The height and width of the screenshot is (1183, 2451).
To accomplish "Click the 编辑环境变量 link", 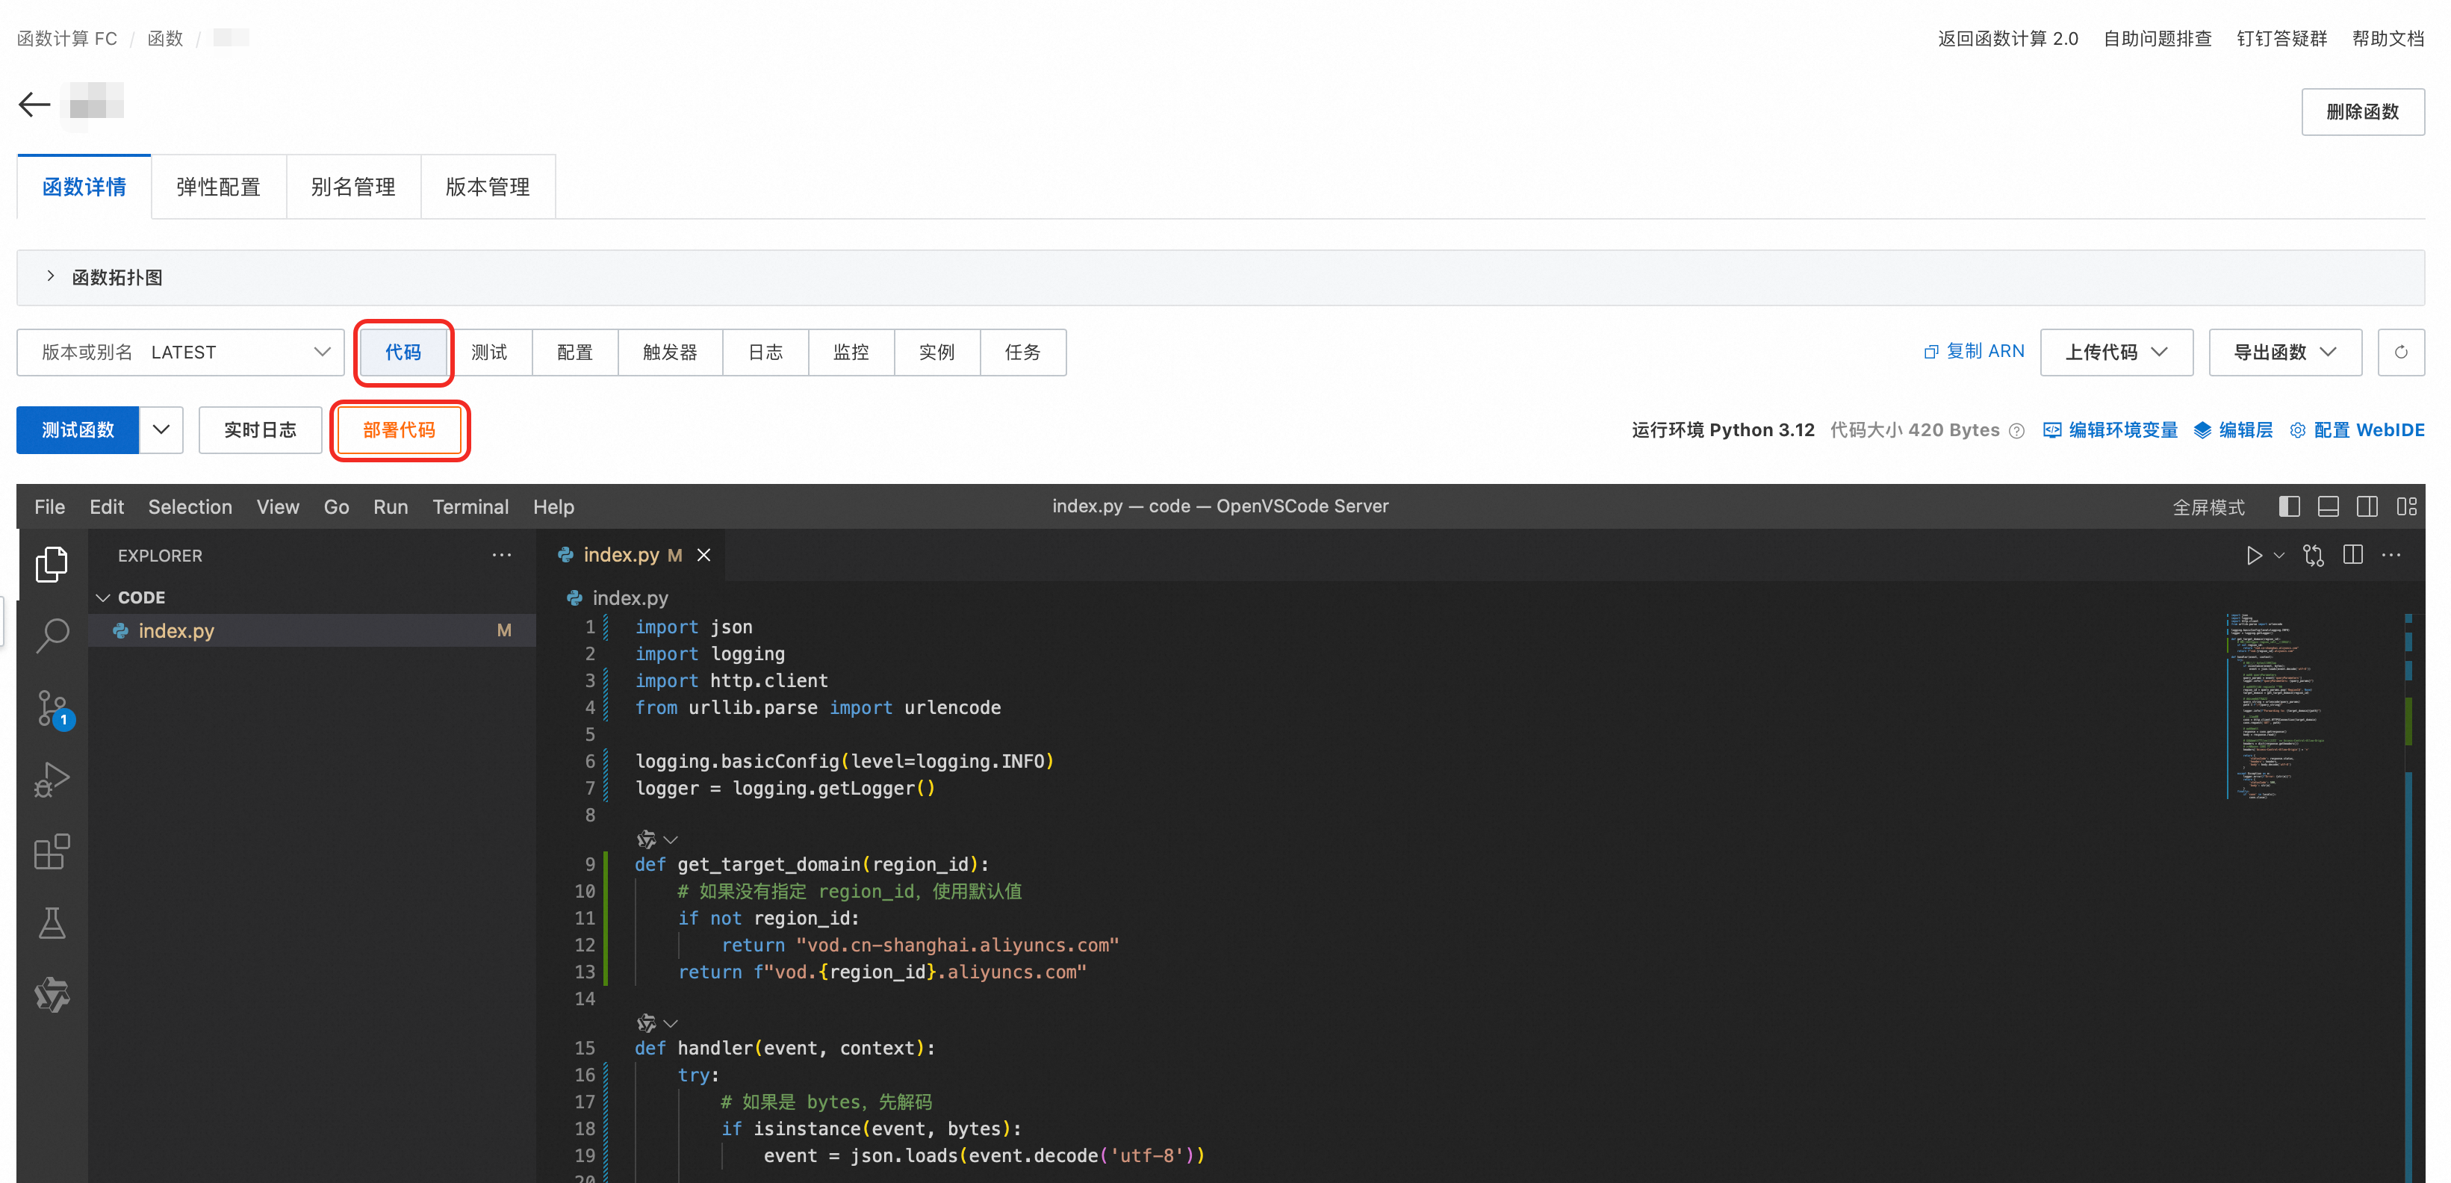I will pos(2110,430).
